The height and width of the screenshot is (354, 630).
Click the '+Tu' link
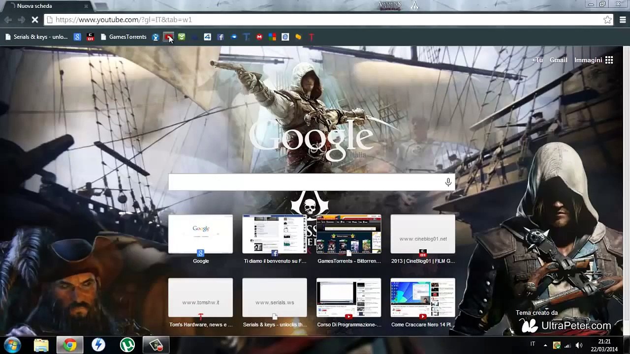point(537,60)
